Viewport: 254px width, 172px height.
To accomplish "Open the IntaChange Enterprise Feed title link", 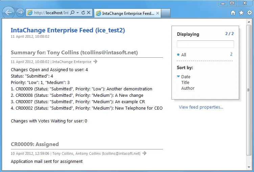I will (x=68, y=30).
